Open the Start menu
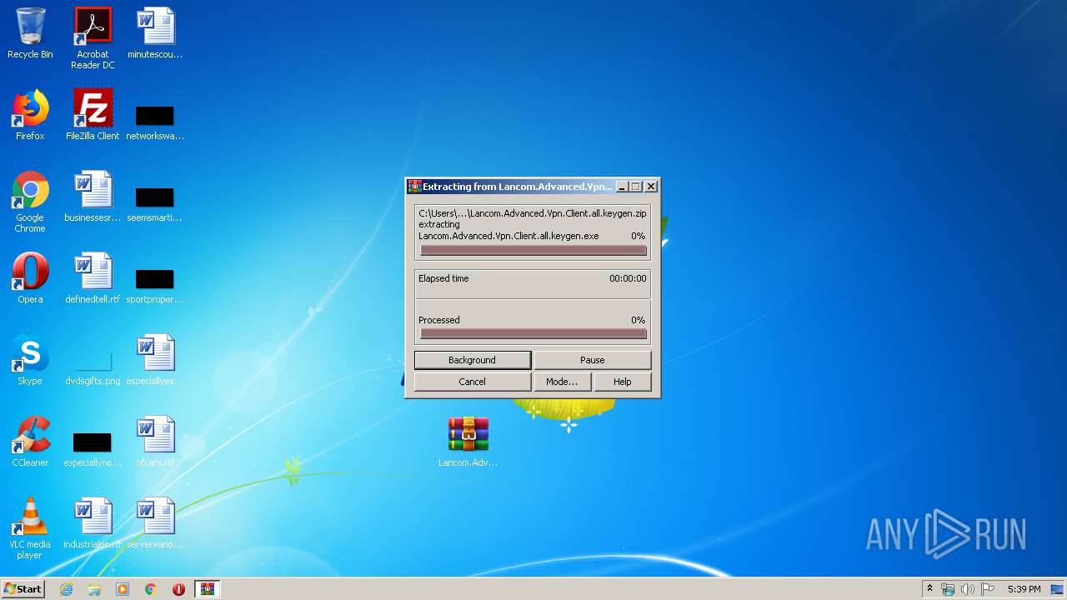1067x600 pixels. (23, 589)
